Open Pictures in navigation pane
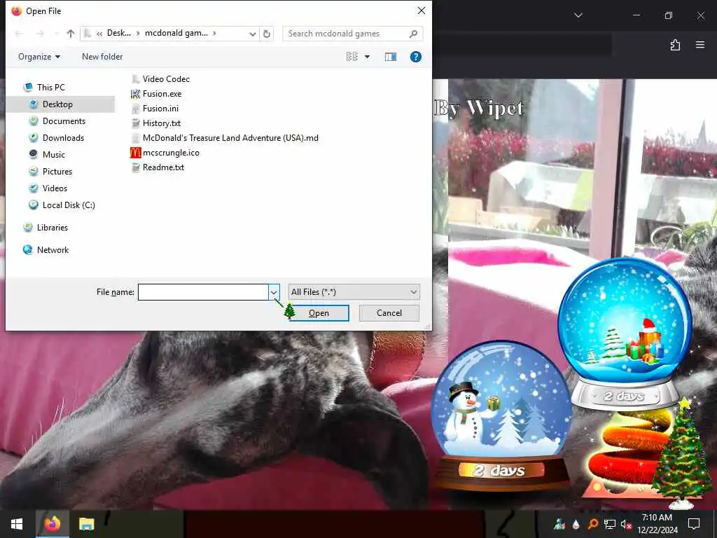The image size is (717, 538). click(57, 172)
